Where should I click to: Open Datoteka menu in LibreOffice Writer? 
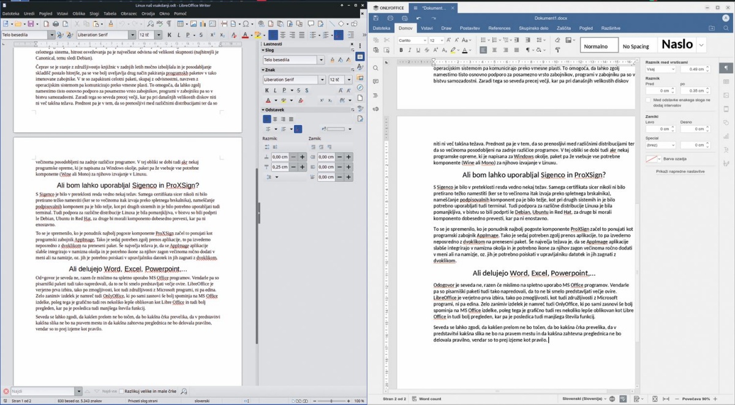pos(10,13)
